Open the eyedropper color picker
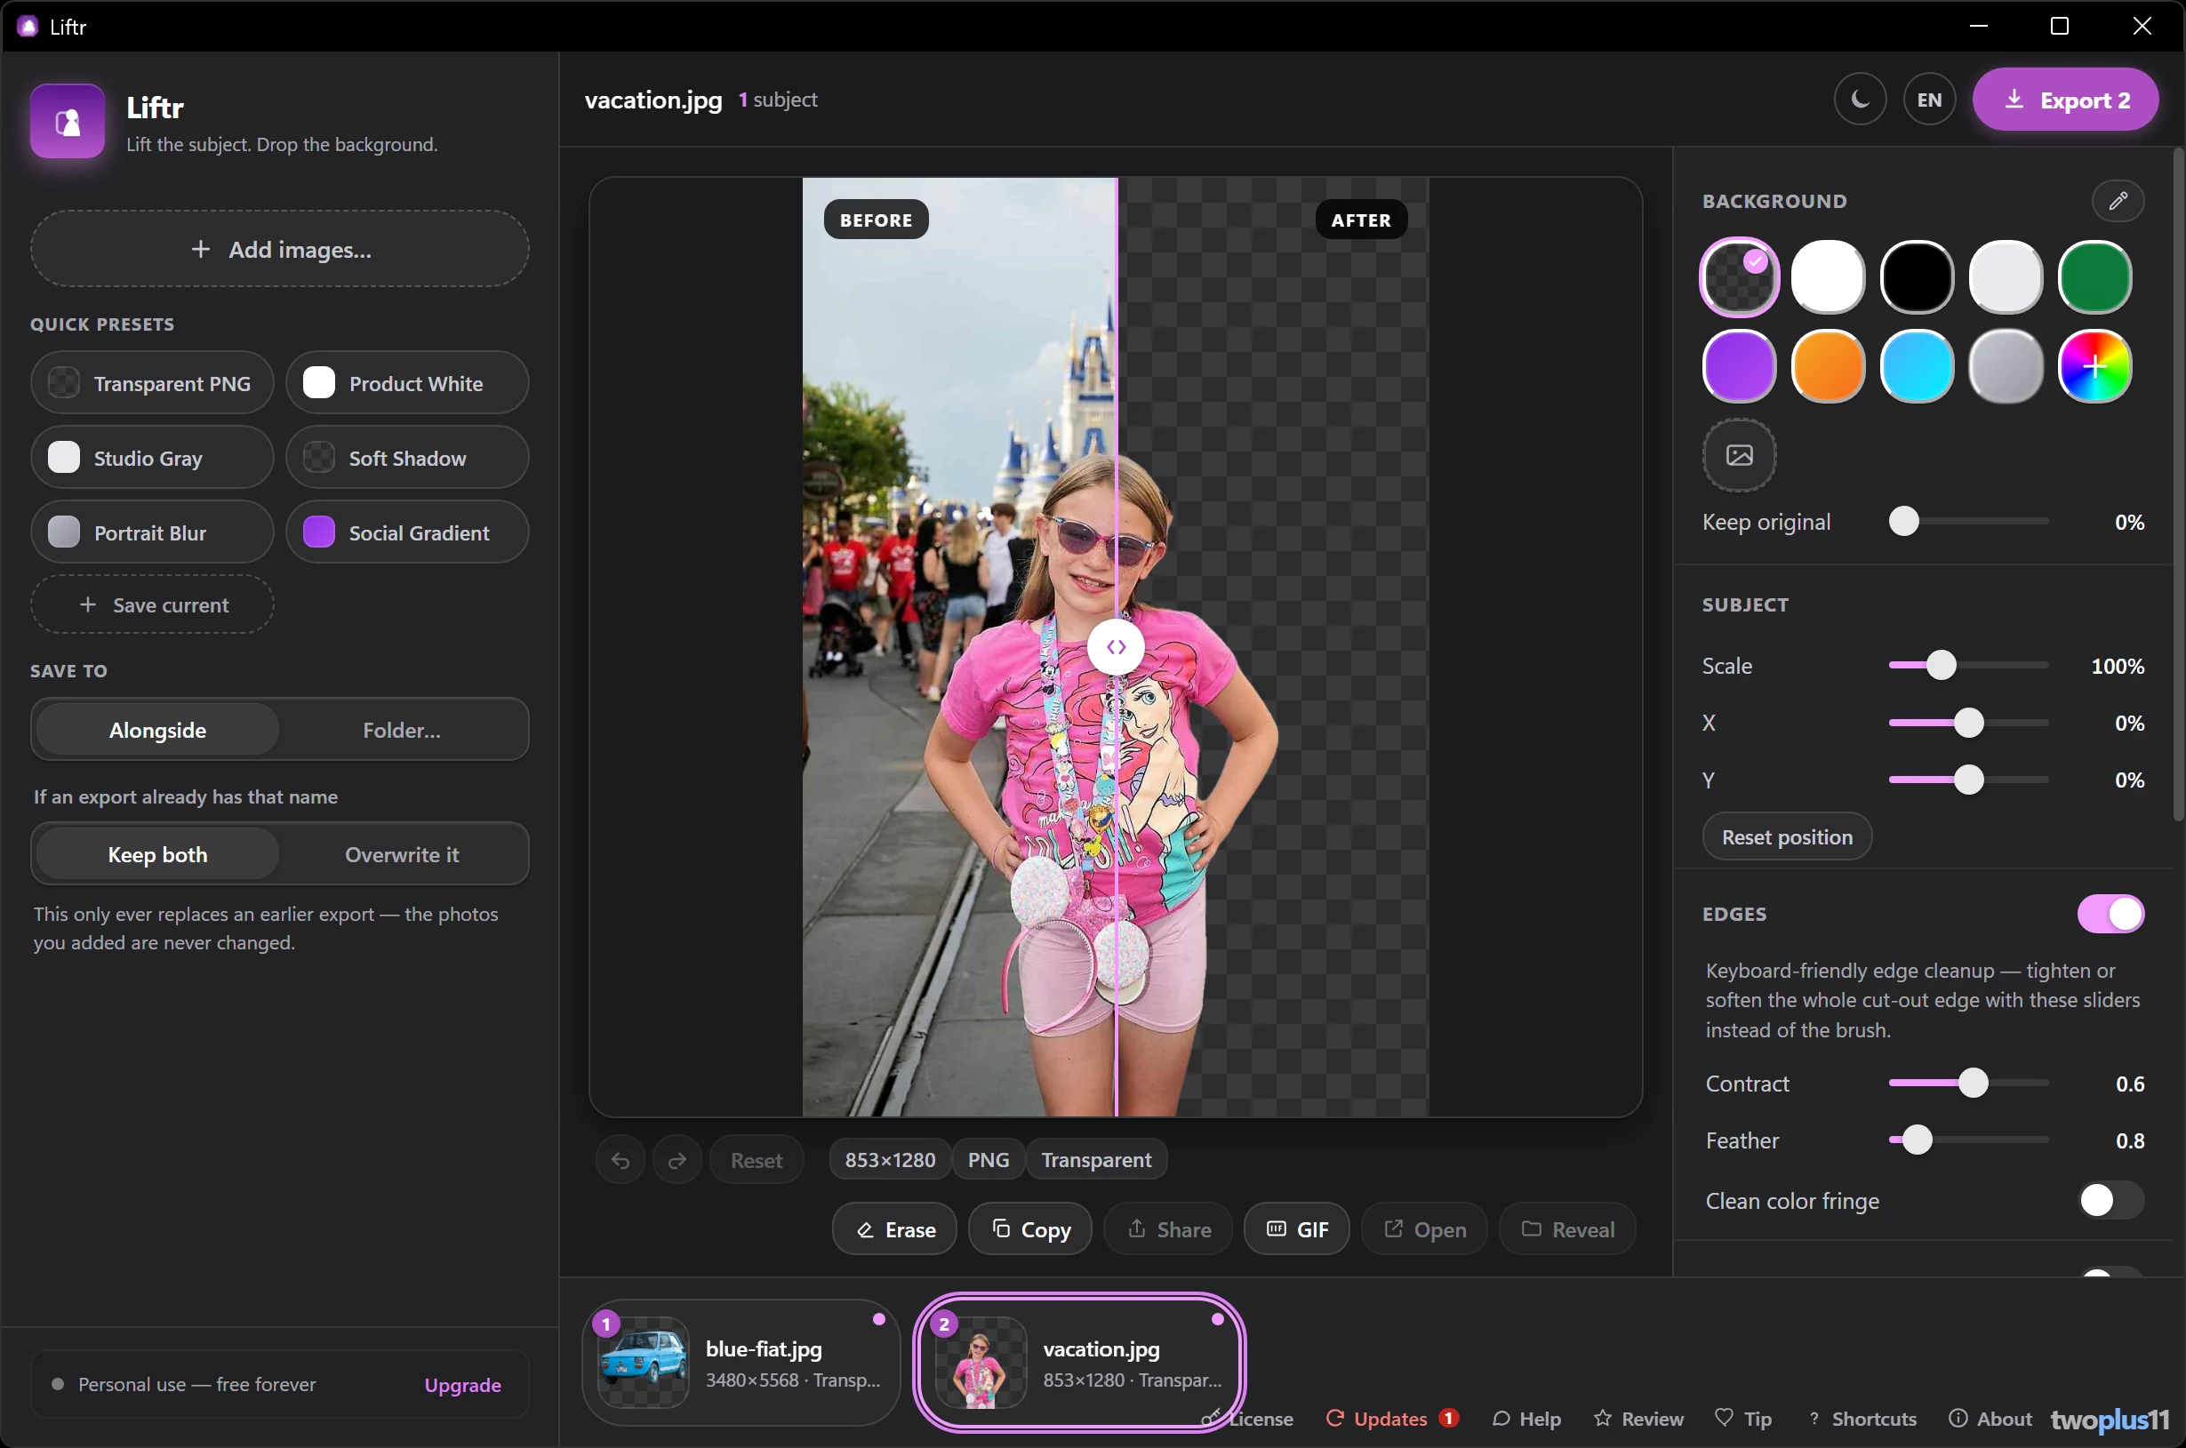2186x1448 pixels. tap(2117, 200)
